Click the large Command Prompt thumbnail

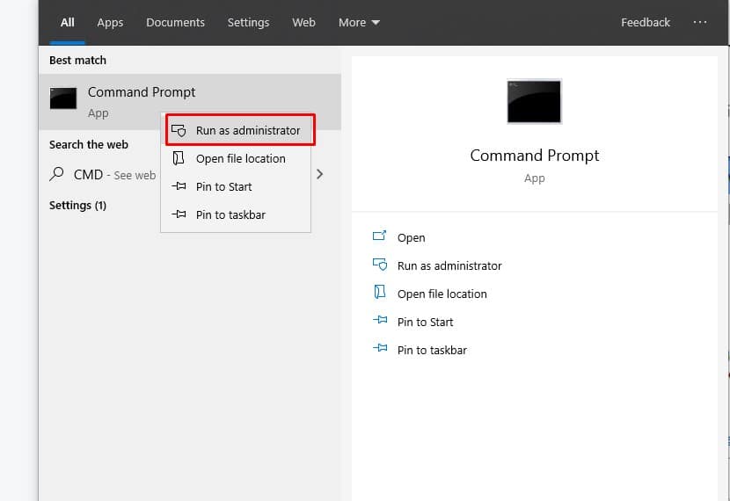[x=534, y=101]
